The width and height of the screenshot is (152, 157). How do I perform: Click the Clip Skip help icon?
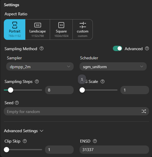[25, 141]
